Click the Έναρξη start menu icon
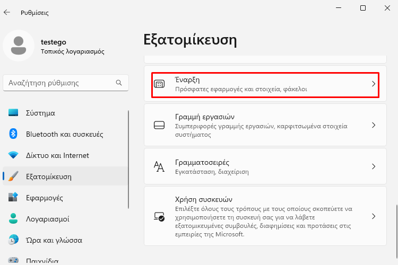The width and height of the screenshot is (398, 265). tap(159, 84)
